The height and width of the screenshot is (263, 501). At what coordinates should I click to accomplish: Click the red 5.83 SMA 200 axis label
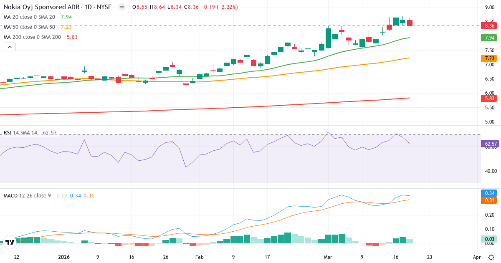pyautogui.click(x=488, y=97)
